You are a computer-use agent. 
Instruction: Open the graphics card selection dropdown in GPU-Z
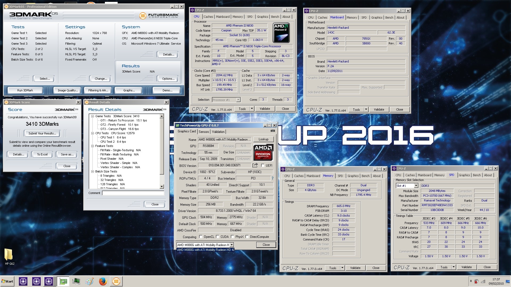pyautogui.click(x=232, y=245)
